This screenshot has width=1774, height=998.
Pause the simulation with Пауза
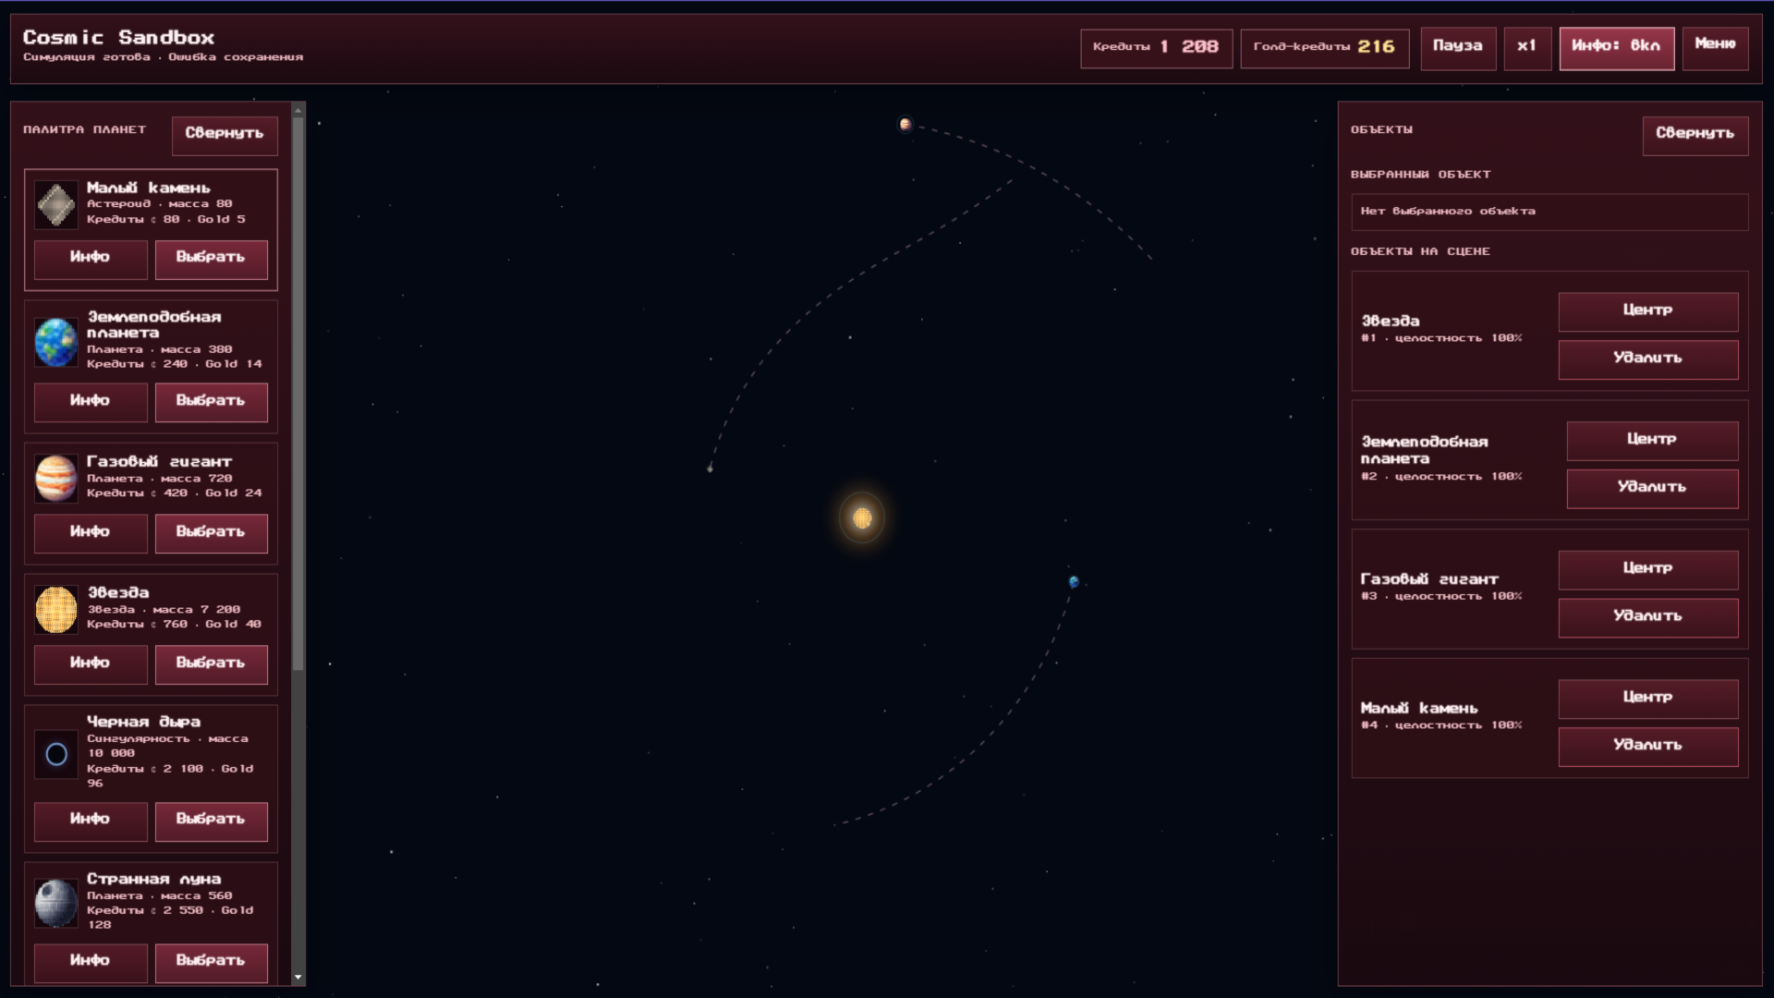pyautogui.click(x=1458, y=48)
